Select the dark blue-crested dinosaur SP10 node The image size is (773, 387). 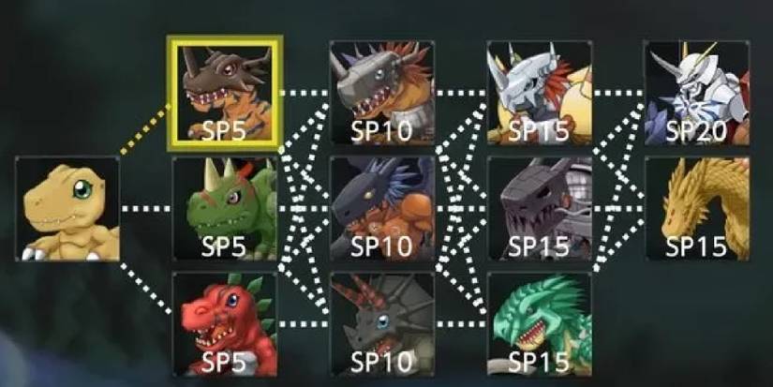pos(382,209)
